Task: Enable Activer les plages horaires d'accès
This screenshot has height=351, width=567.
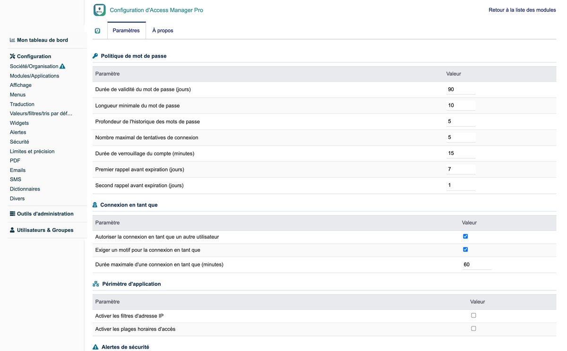Action: 473,328
